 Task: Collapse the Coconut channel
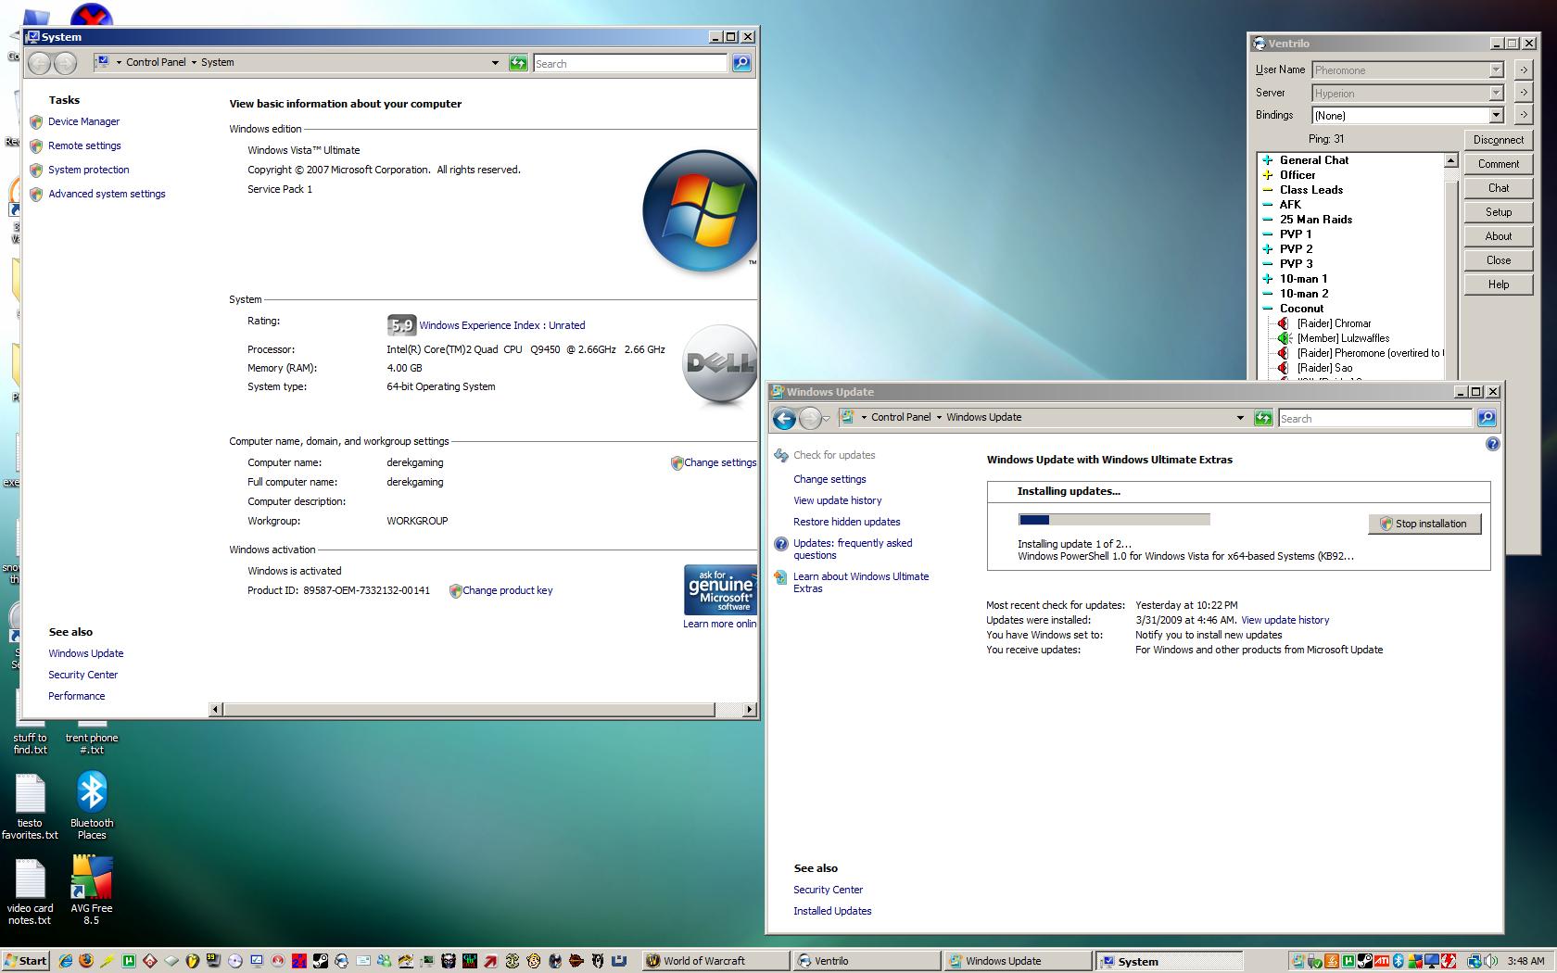click(x=1267, y=309)
